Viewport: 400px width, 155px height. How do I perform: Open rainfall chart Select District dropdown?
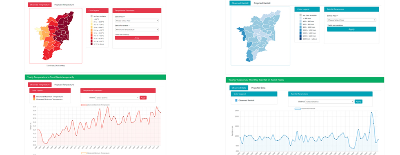point(329,102)
